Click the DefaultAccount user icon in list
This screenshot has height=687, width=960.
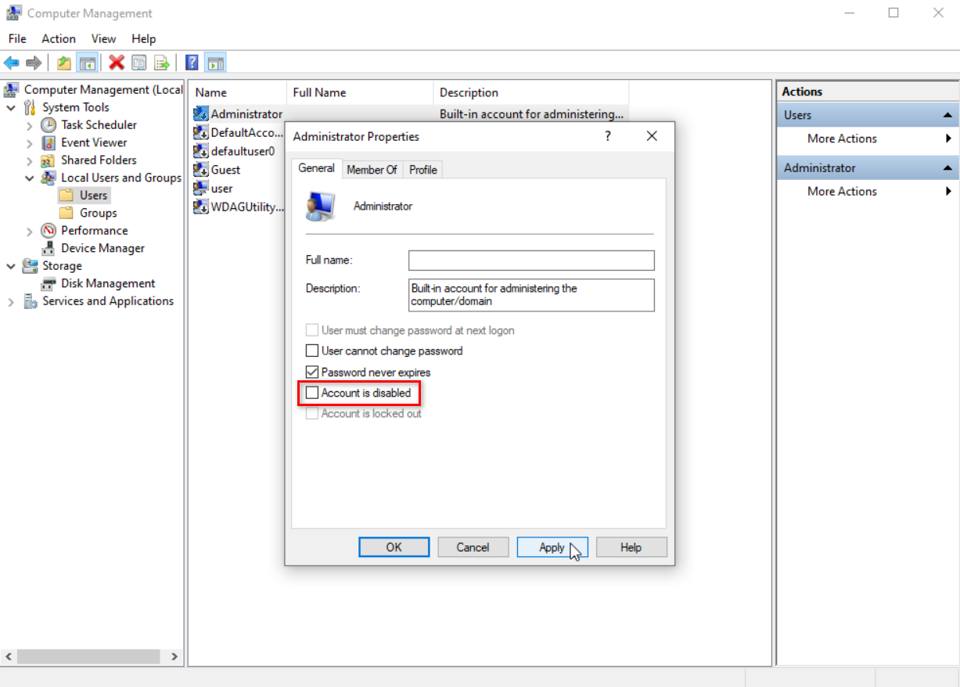click(x=201, y=132)
